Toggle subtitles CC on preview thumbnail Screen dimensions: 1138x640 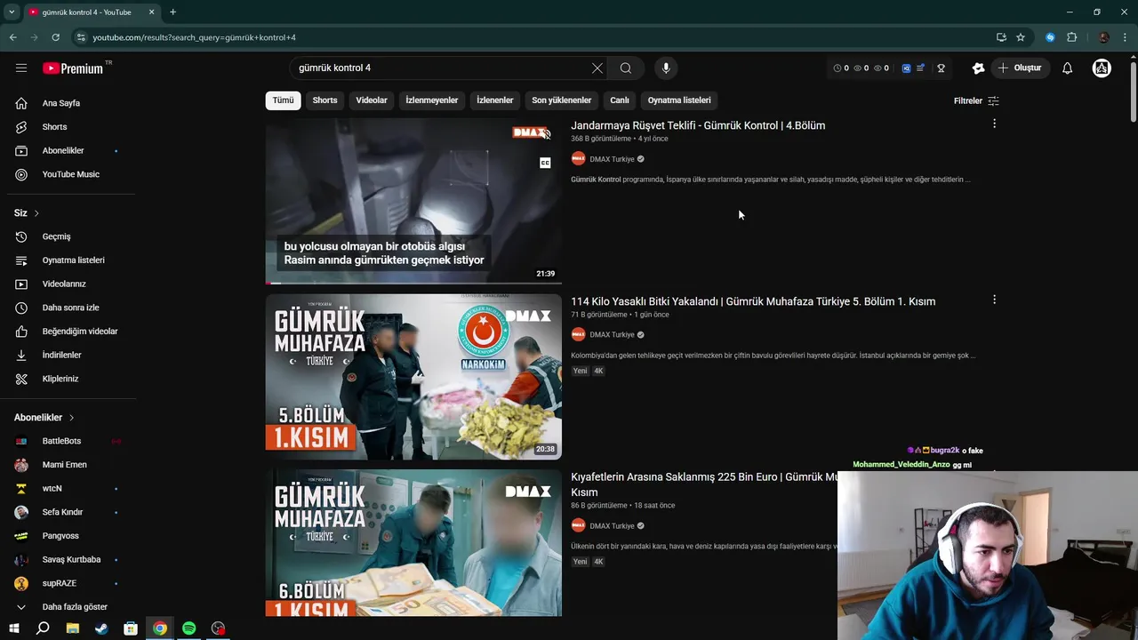click(545, 163)
